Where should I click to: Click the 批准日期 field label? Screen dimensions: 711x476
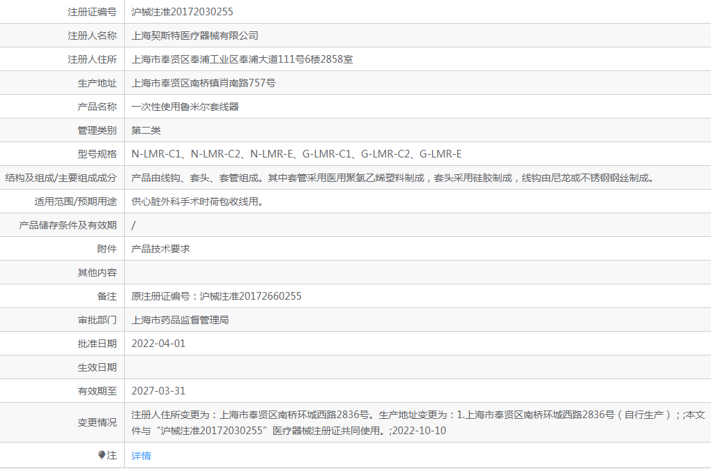[x=97, y=344]
